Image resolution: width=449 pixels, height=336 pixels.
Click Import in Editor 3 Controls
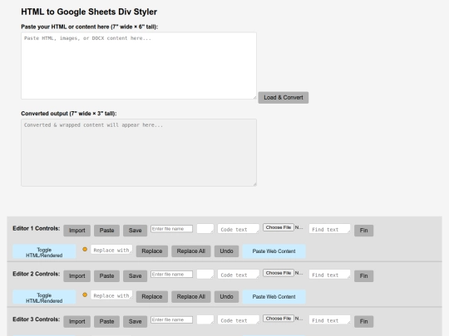tap(77, 321)
